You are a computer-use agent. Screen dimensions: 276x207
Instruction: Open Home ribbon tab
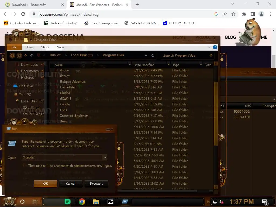(x=29, y=47)
